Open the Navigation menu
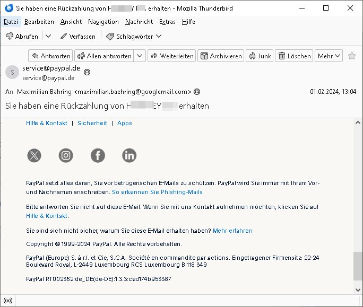The height and width of the screenshot is (307, 363). [103, 22]
